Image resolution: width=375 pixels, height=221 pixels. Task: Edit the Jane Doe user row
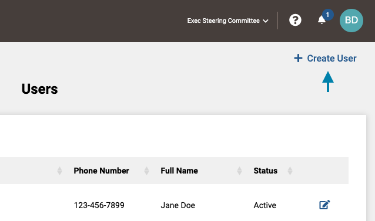coord(324,205)
